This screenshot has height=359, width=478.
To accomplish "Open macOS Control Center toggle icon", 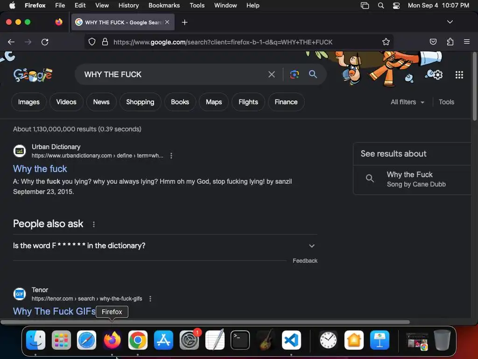I will pyautogui.click(x=396, y=6).
